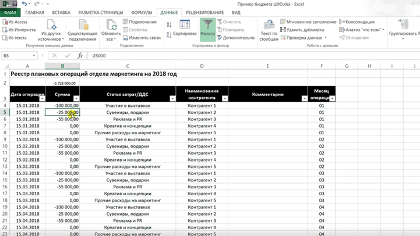Open Advanced filter (Дополнительно)
The height and width of the screenshot is (236, 420).
236,38
